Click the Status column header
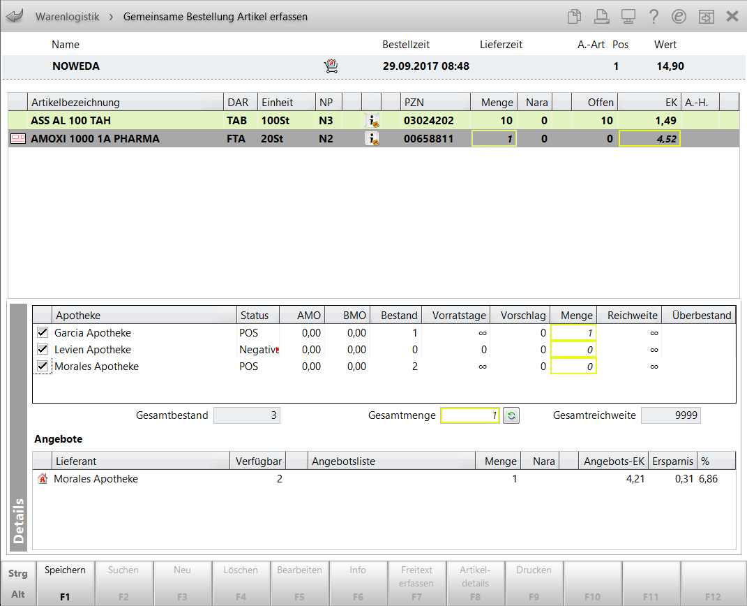The height and width of the screenshot is (606, 747). (x=258, y=315)
